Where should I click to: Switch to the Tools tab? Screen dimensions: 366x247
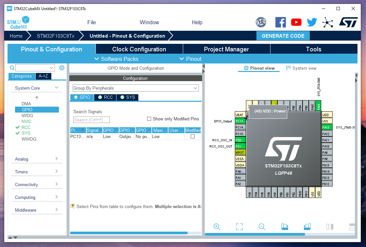tap(314, 49)
